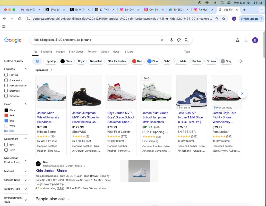Select the On sale filter chip
Screen dimensions: 266x206
(x=211, y=61)
